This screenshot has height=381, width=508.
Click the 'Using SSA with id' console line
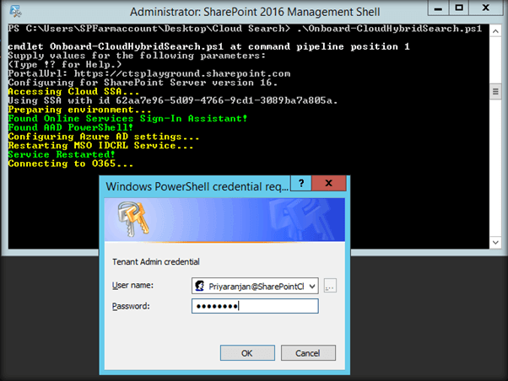click(173, 100)
